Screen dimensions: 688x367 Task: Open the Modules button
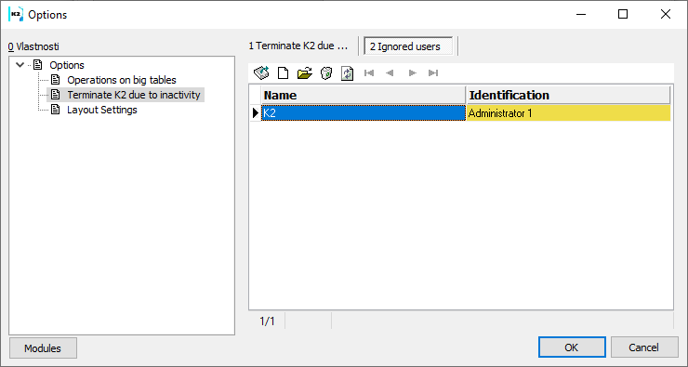pos(43,348)
